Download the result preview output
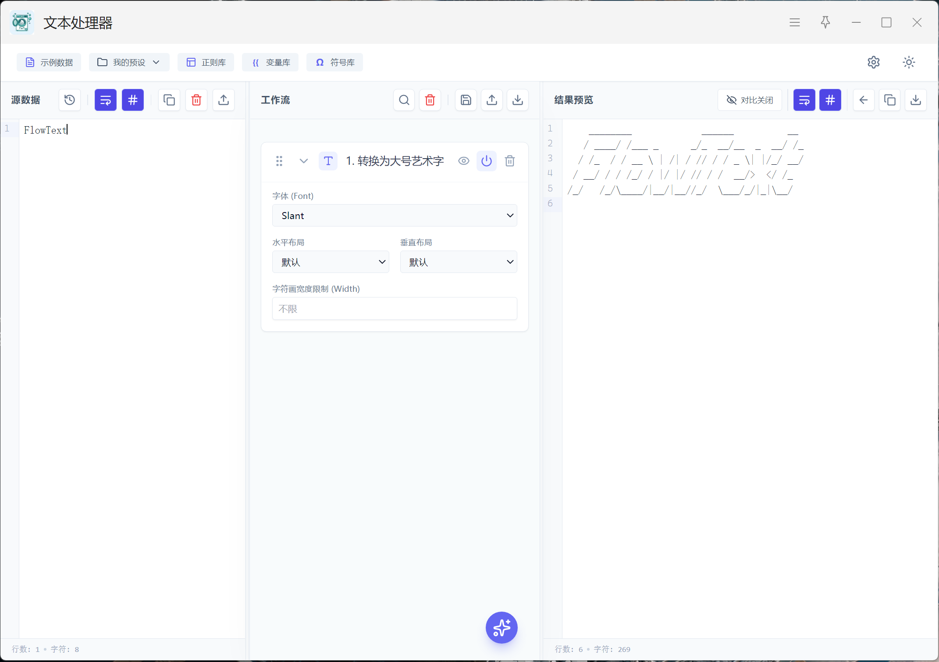This screenshot has width=939, height=662. tap(915, 100)
